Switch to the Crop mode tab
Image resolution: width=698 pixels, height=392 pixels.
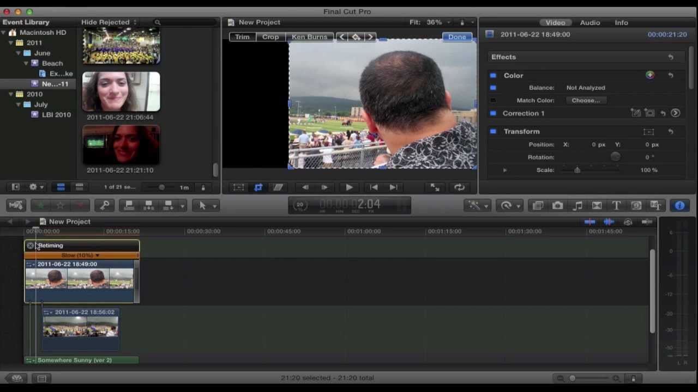270,37
